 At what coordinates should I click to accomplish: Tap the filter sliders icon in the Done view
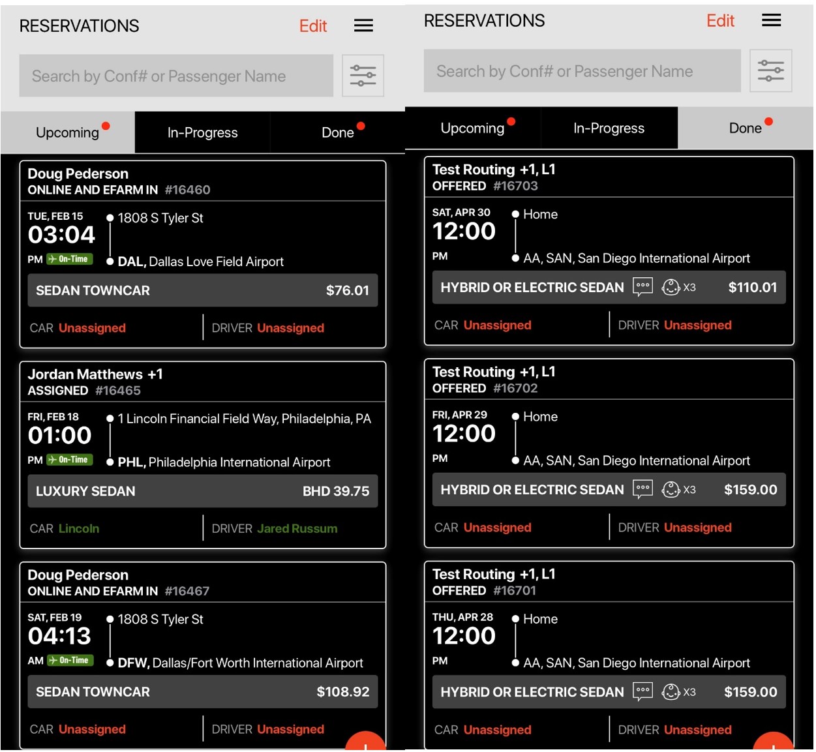tap(770, 70)
